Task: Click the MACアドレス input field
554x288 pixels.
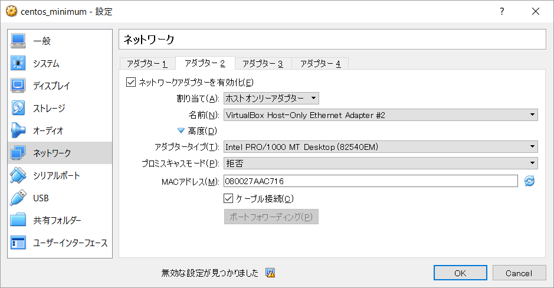Action: tap(371, 181)
